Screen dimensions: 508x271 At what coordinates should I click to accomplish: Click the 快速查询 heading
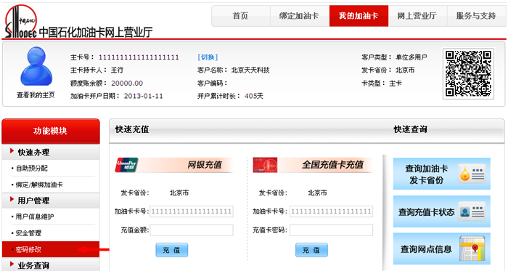click(411, 129)
